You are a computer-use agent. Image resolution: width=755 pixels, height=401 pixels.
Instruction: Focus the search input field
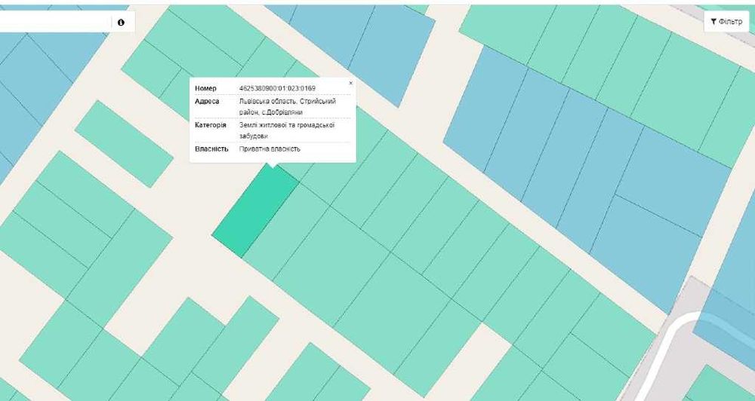click(x=55, y=22)
